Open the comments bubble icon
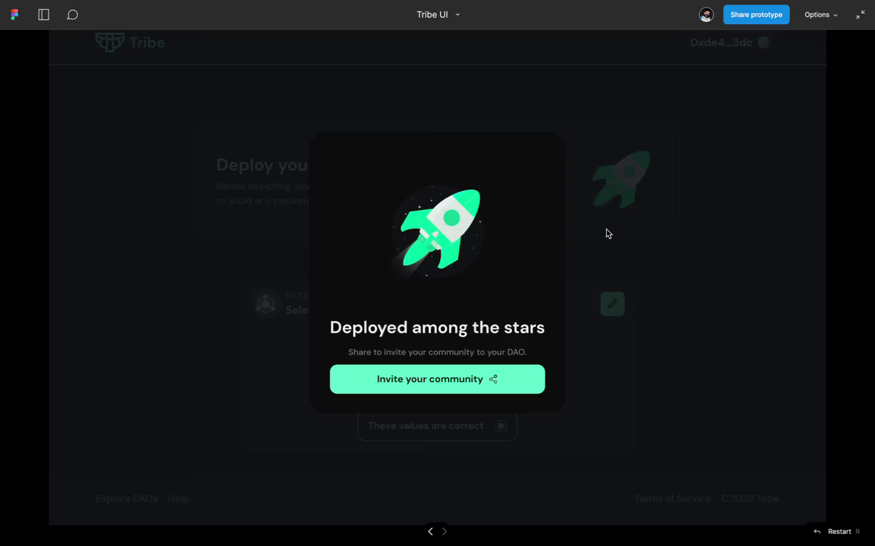This screenshot has height=546, width=875. tap(72, 14)
